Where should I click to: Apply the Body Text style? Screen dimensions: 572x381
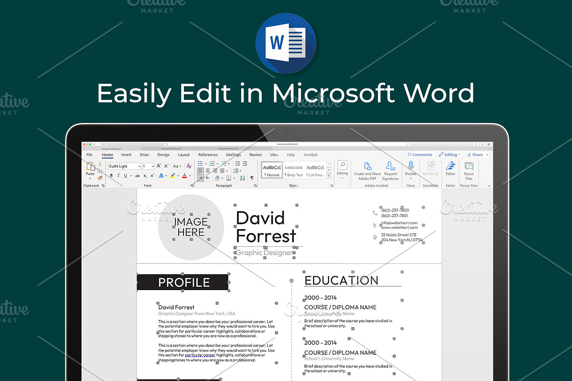294,170
